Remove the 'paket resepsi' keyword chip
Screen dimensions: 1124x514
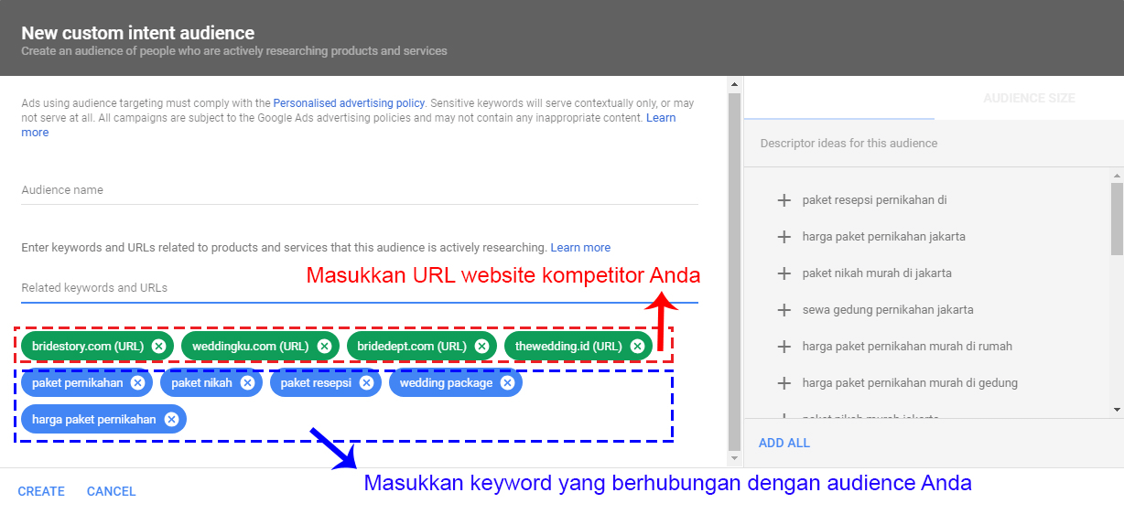pyautogui.click(x=366, y=383)
